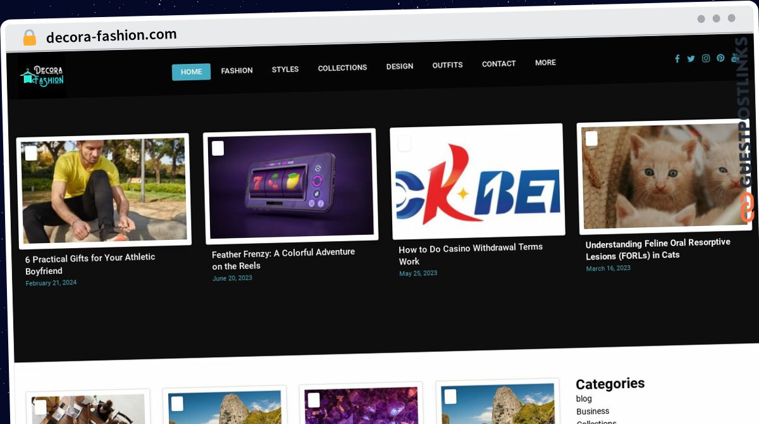Open the CONTACT page

point(498,64)
